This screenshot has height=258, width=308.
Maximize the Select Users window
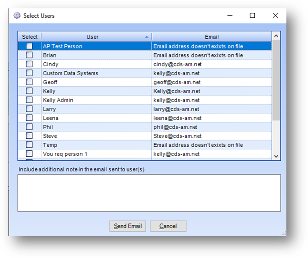[x=252, y=16]
